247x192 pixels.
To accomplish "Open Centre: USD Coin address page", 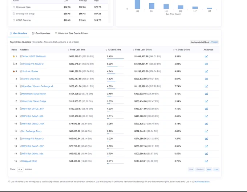I will 31,79.
